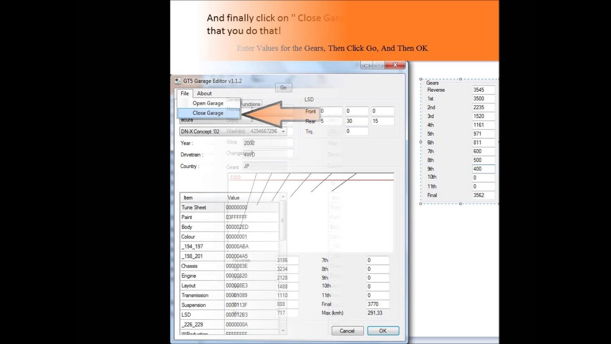Viewport: 611px width, 344px height.
Task: Click the Item column header
Action: [x=202, y=198]
